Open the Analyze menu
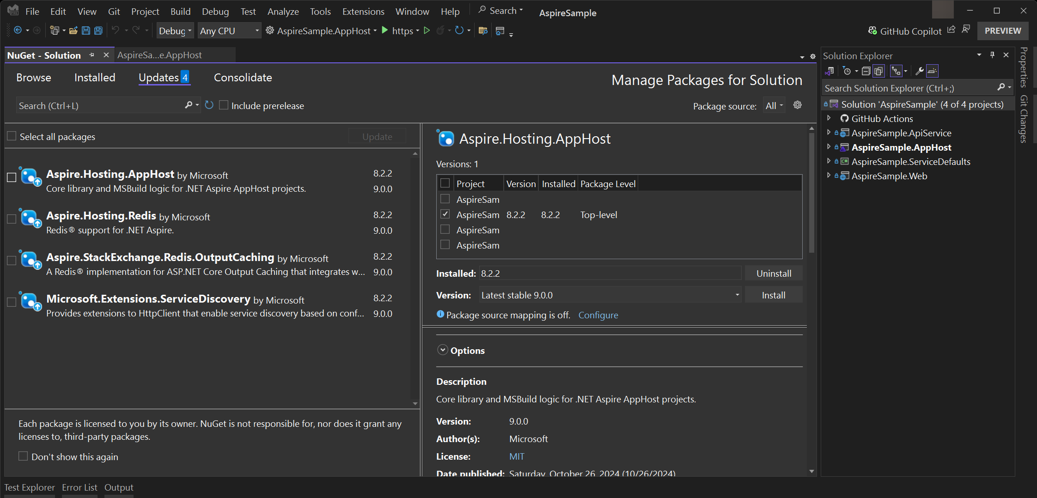The height and width of the screenshot is (498, 1037). click(x=283, y=12)
